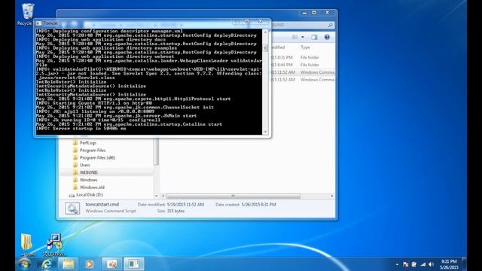Launch Windows Media Player from the taskbar
The width and height of the screenshot is (482, 271).
(x=90, y=264)
